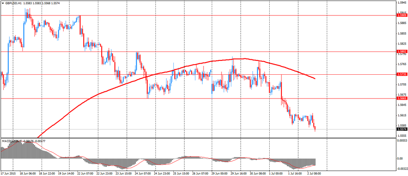Click the 24 Jun 07:00 time label

pyautogui.click(x=143, y=173)
